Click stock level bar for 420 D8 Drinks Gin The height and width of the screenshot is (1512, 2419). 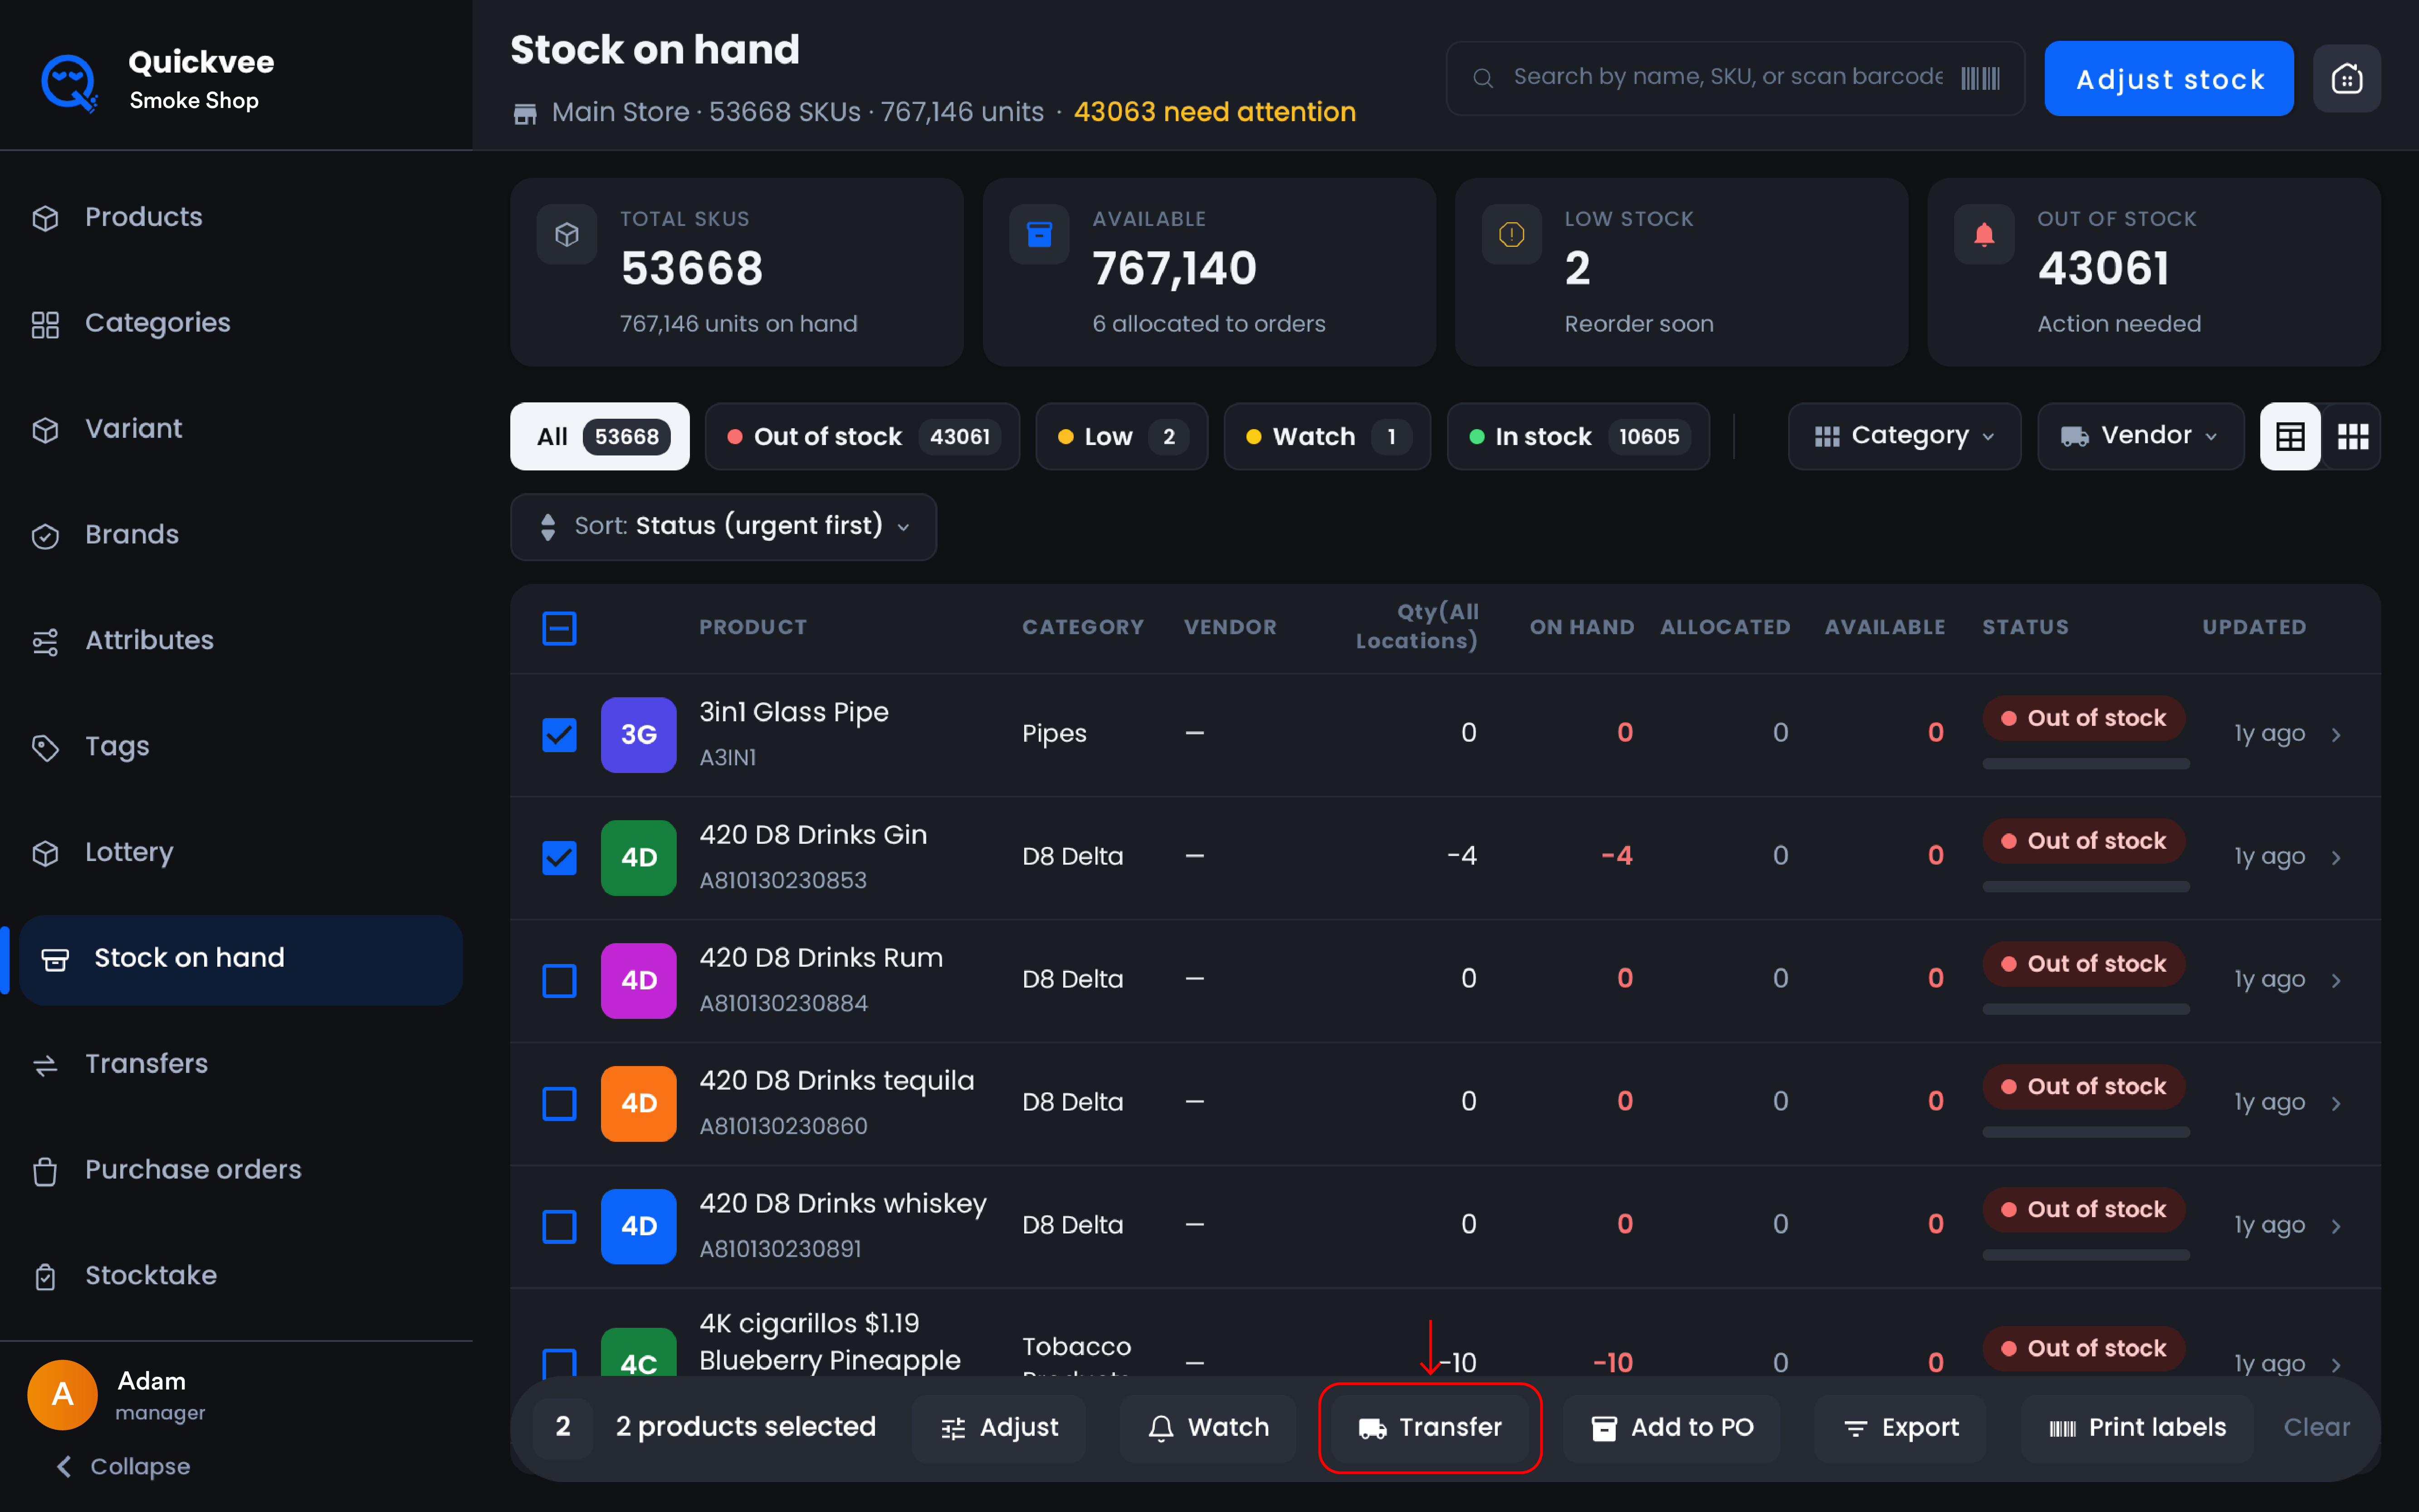pos(2085,887)
